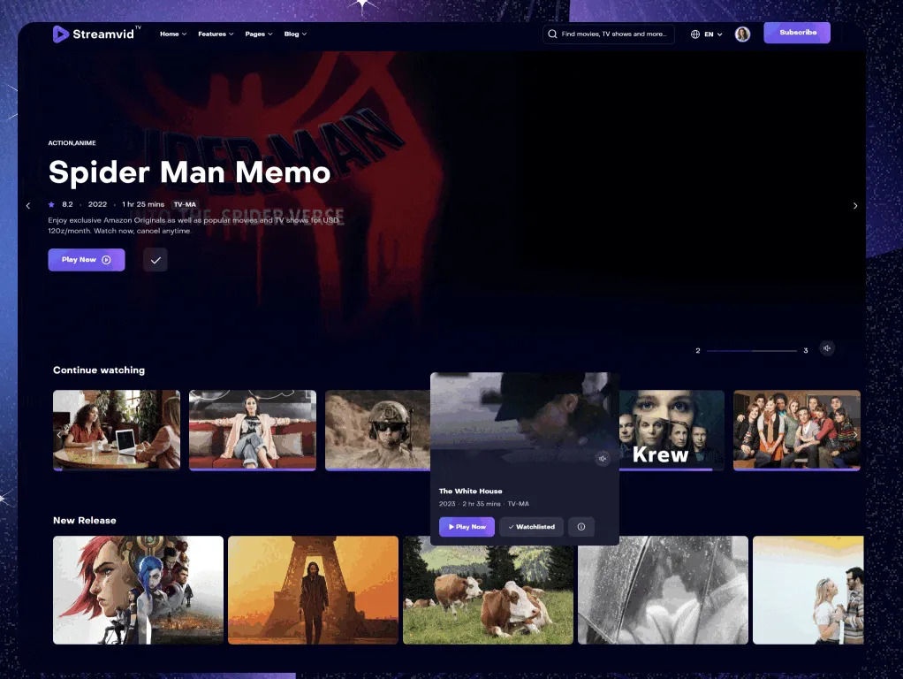Expand the Home menu
This screenshot has height=679, width=903.
point(173,34)
